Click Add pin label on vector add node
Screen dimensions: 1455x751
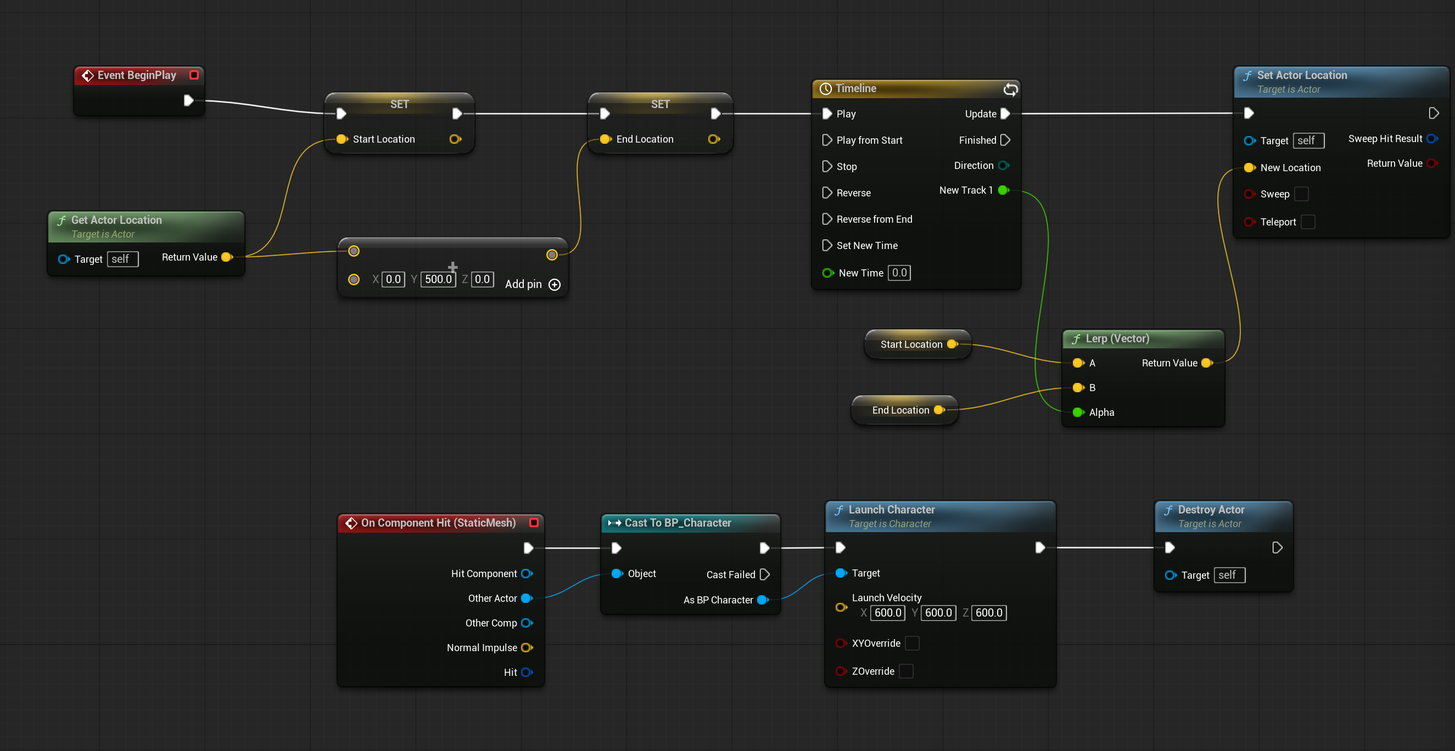[523, 284]
